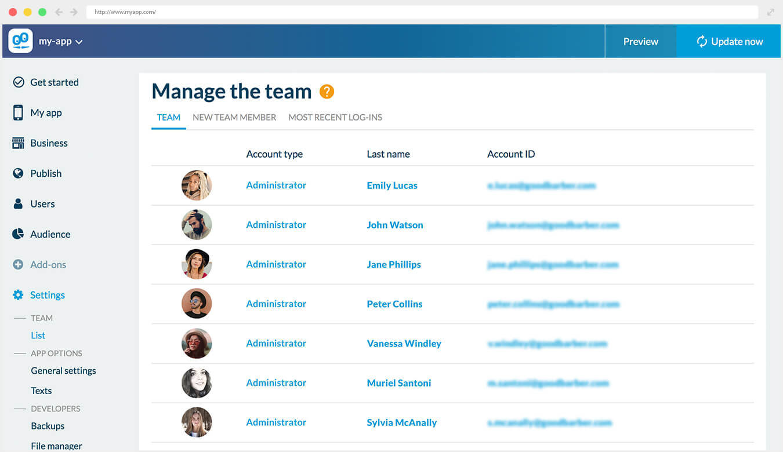Click Sylvia McAnally's profile avatar

tap(197, 422)
